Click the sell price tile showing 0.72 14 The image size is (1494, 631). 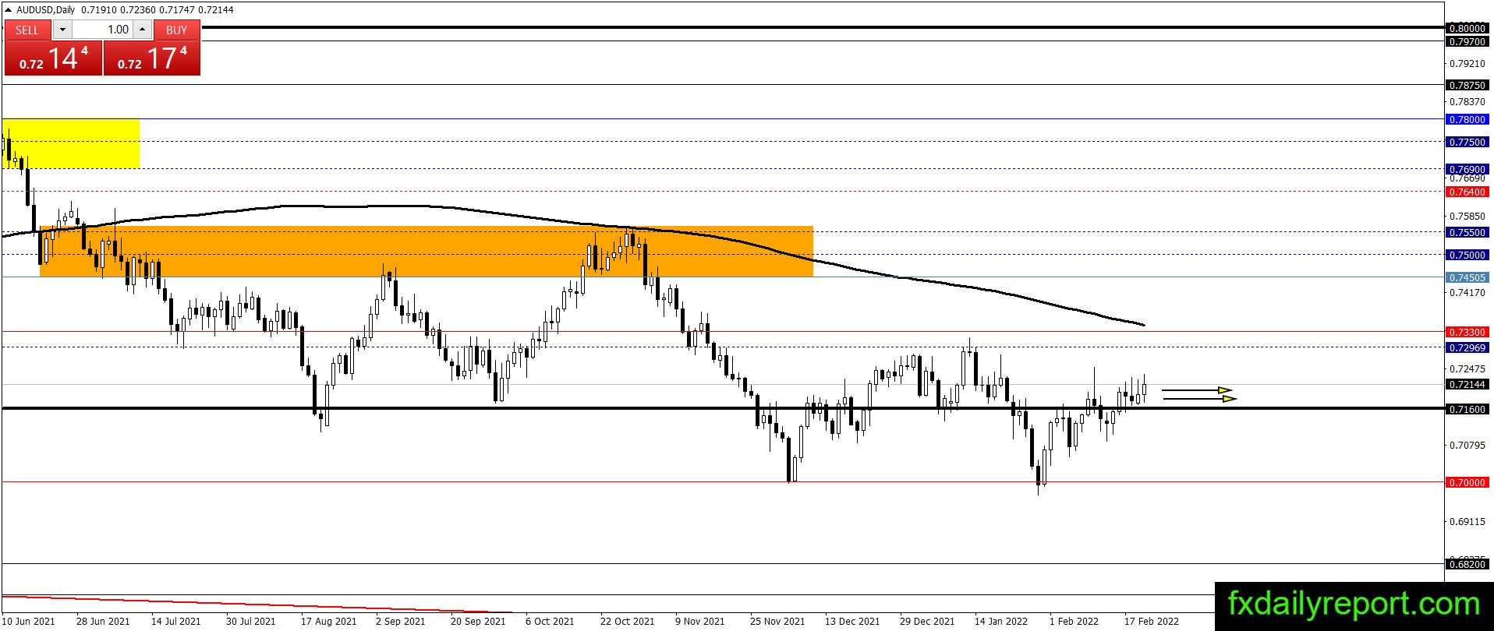(x=54, y=58)
